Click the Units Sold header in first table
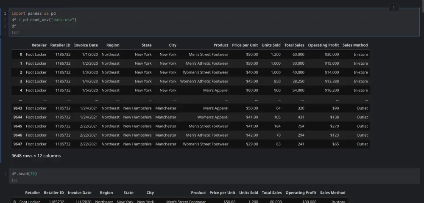 coord(271,45)
